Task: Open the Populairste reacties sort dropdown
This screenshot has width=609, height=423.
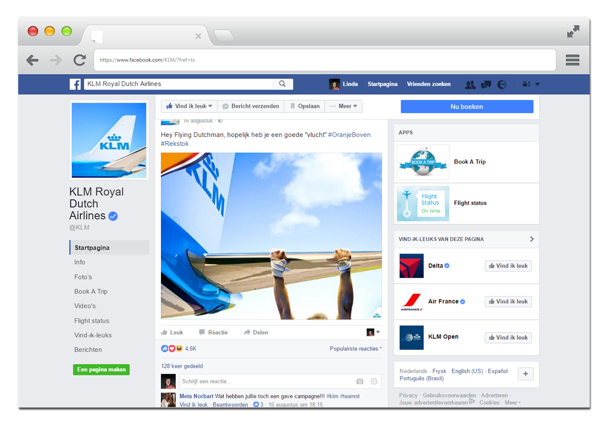Action: click(x=356, y=348)
